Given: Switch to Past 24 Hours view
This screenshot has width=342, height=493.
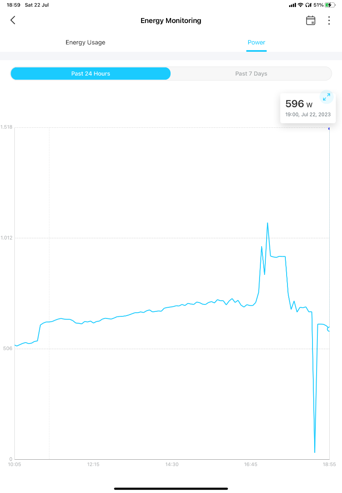Looking at the screenshot, I should pyautogui.click(x=91, y=74).
